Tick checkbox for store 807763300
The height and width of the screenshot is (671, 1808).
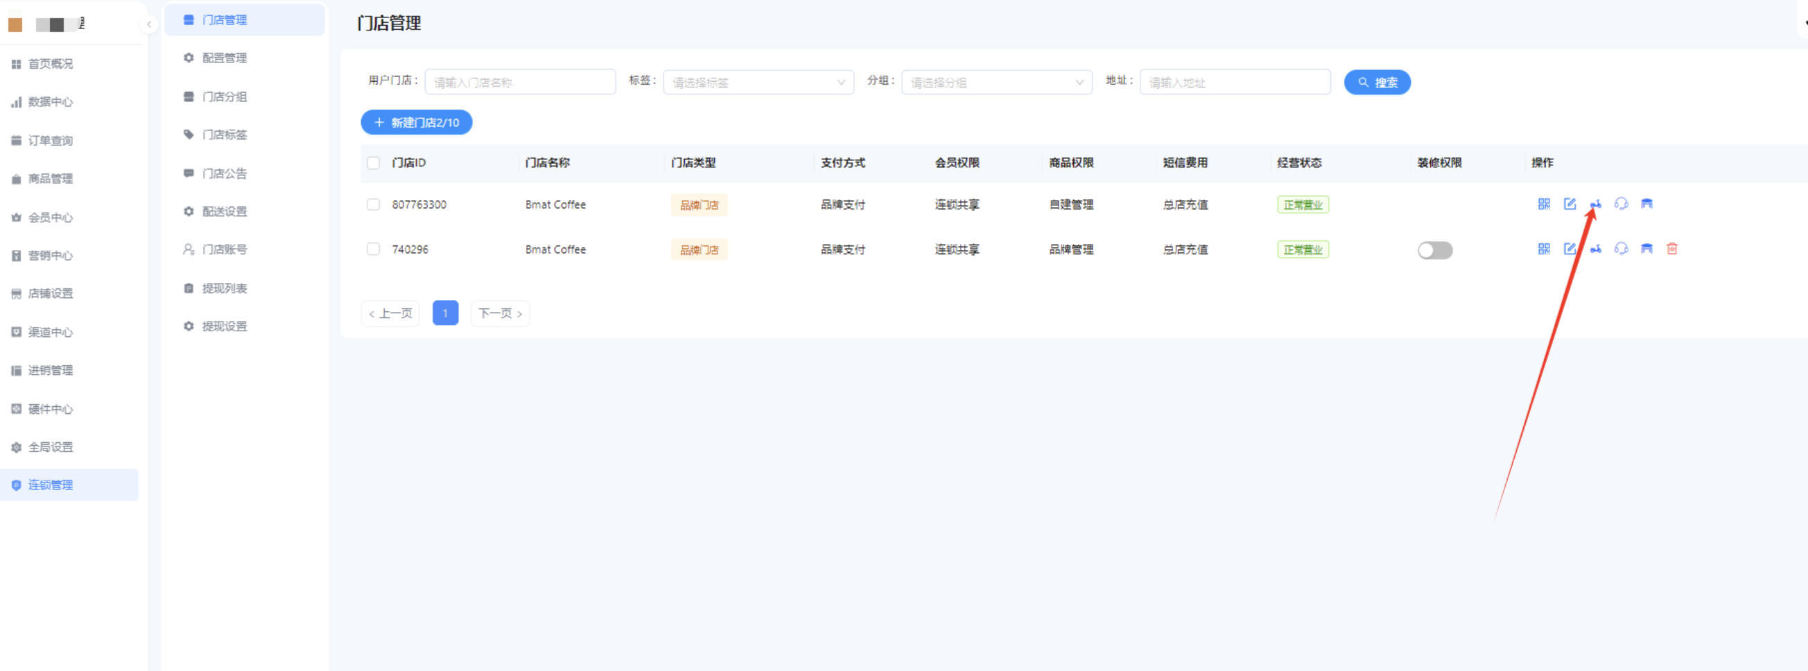(374, 204)
